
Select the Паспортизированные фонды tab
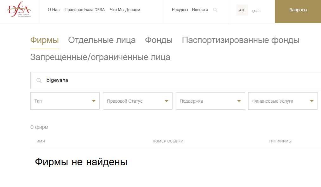click(x=241, y=40)
